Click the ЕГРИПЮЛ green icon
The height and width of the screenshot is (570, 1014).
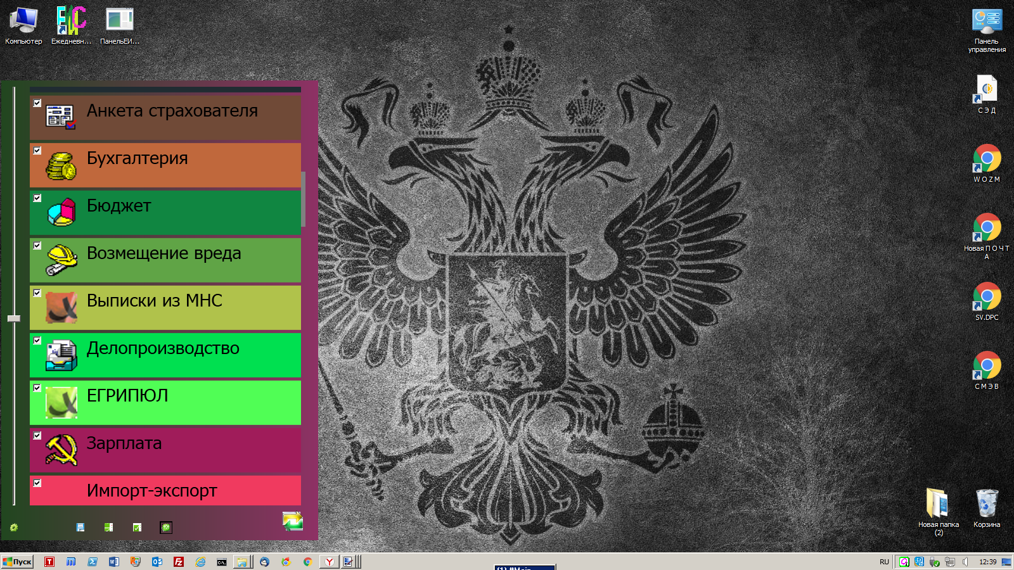pos(61,403)
